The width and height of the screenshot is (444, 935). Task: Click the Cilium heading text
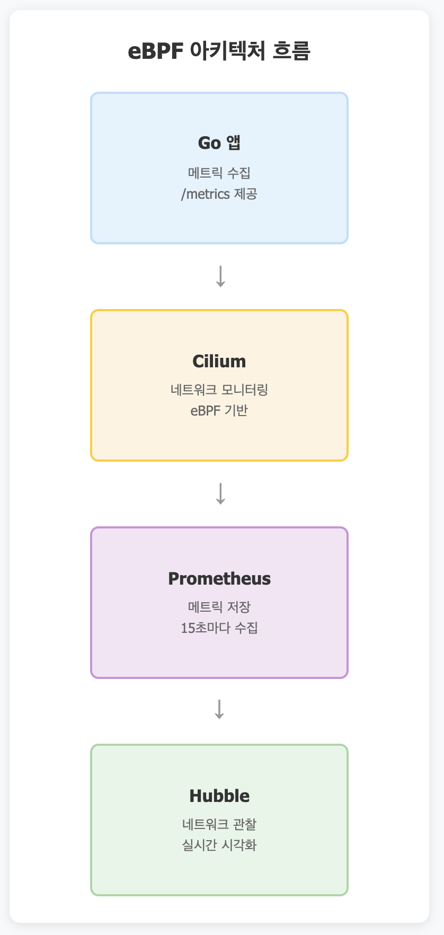(219, 361)
